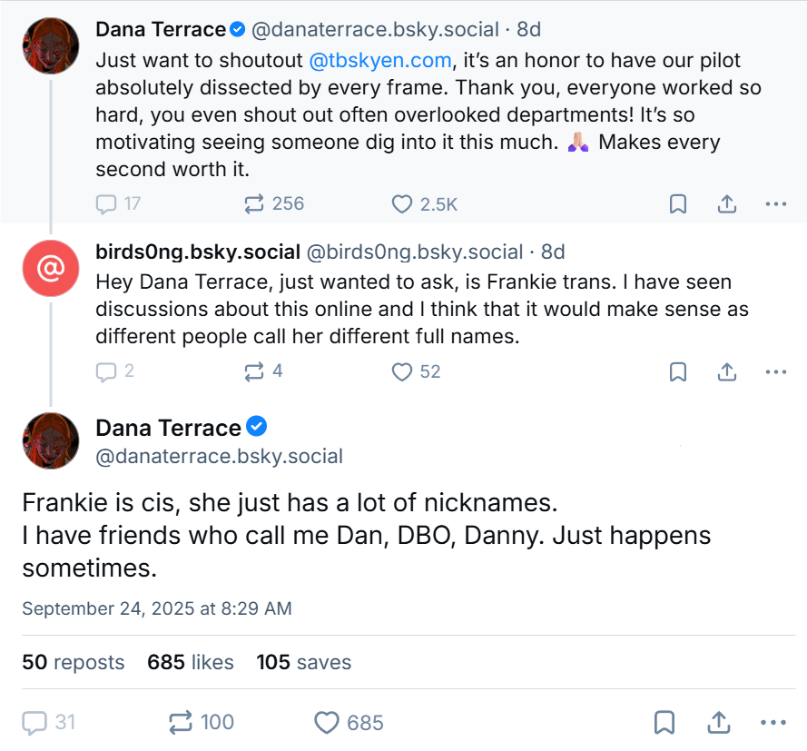Repost the birds0ng question with 4 reposts
The height and width of the screenshot is (751, 807).
[x=254, y=371]
